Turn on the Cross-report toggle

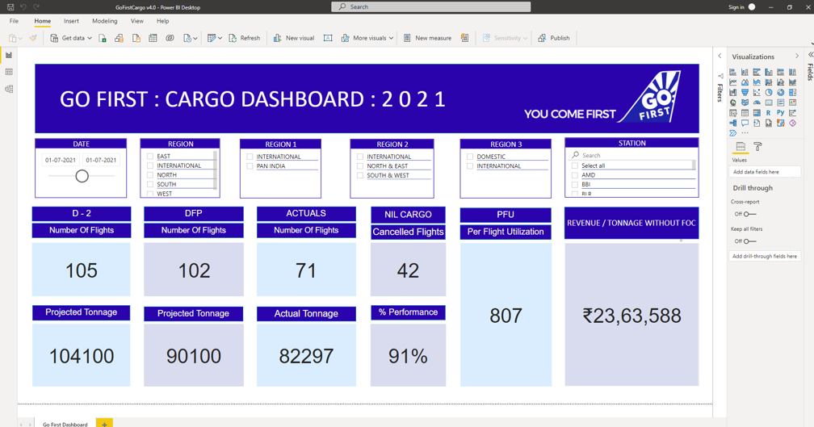[749, 214]
